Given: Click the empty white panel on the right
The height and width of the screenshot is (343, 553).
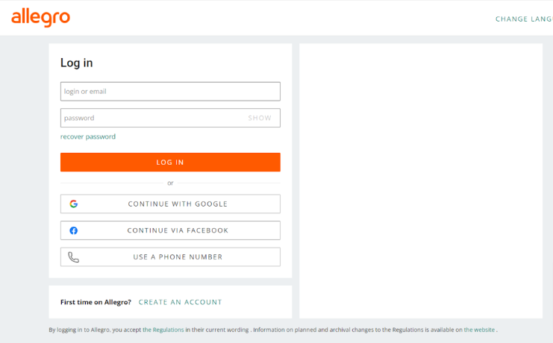Looking at the screenshot, I should point(421,181).
